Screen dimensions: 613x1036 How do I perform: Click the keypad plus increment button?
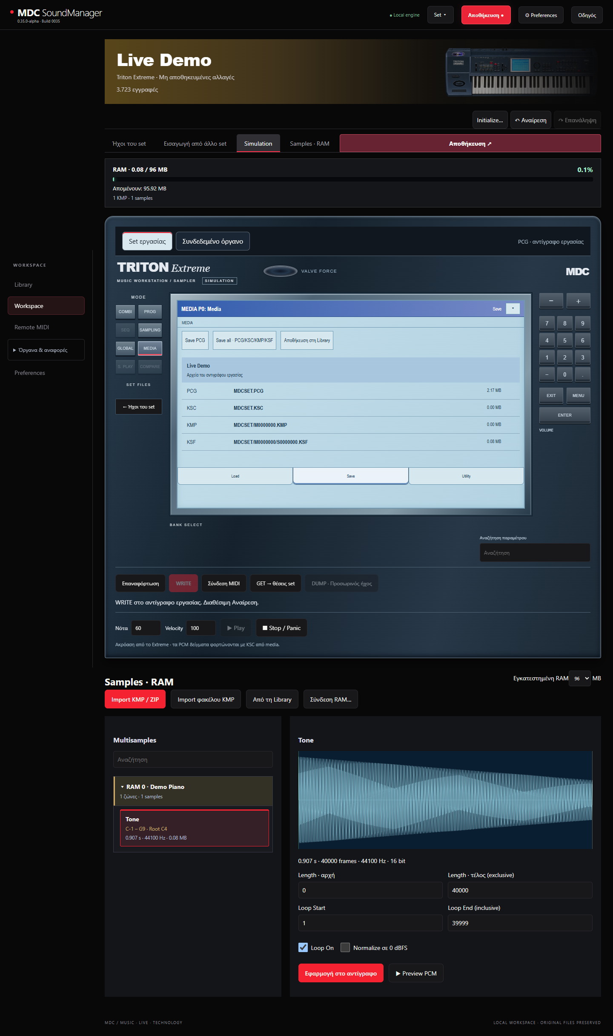578,301
